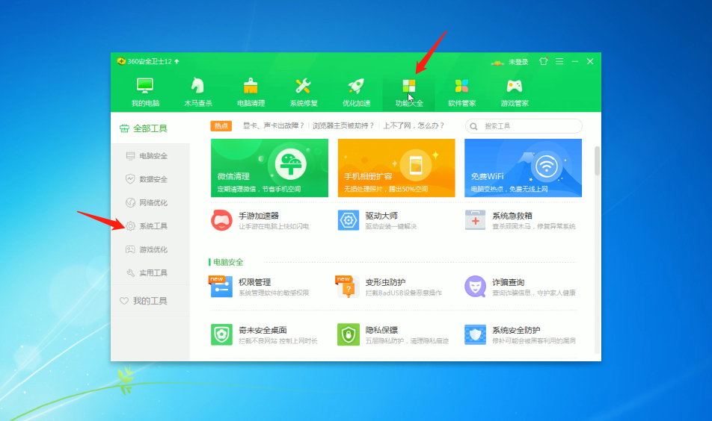
Task: Click the 手游加速器 red icon
Action: click(221, 220)
